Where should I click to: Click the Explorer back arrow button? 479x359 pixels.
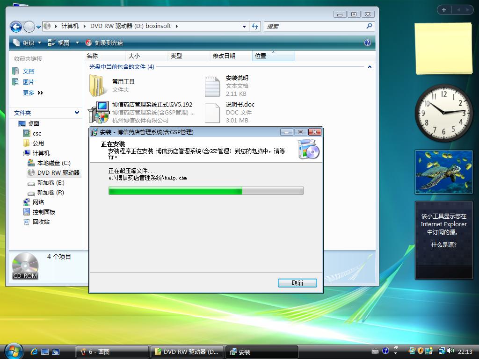(x=16, y=27)
